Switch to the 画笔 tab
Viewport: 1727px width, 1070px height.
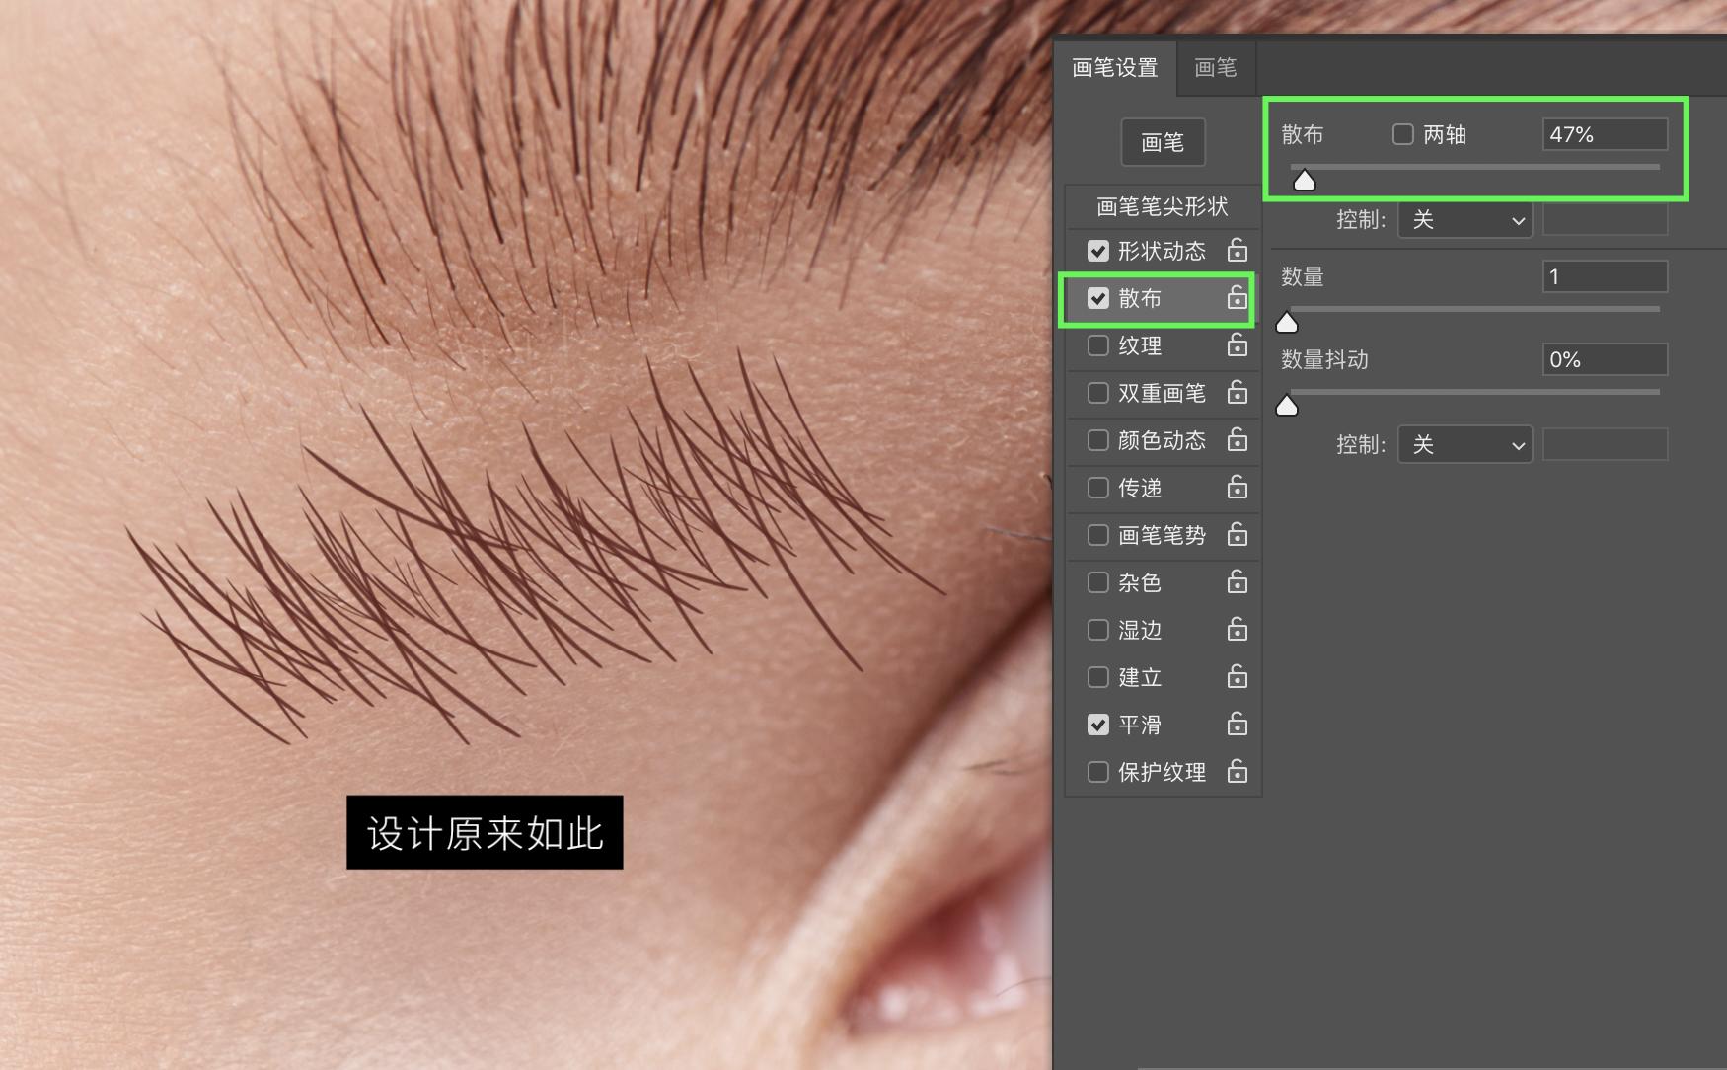[1215, 67]
